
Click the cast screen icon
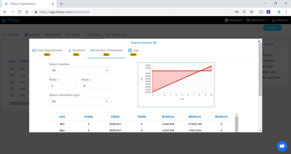(x=261, y=12)
